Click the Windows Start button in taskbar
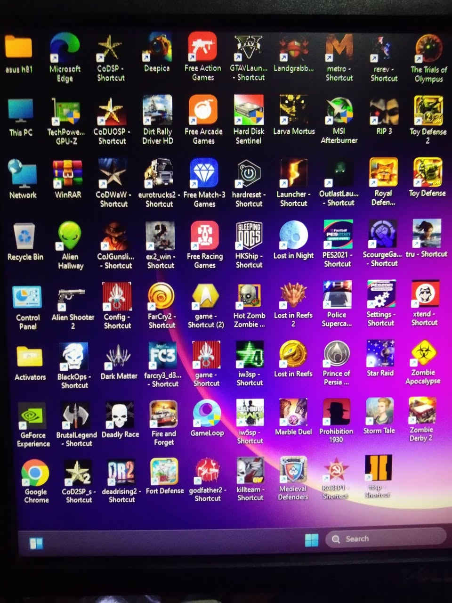This screenshot has height=603, width=452. pyautogui.click(x=311, y=539)
